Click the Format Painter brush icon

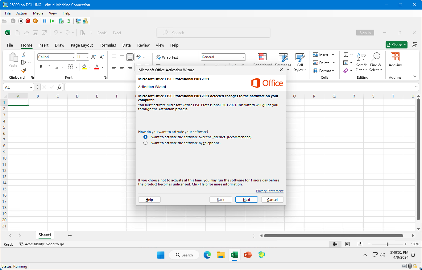pyautogui.click(x=24, y=70)
